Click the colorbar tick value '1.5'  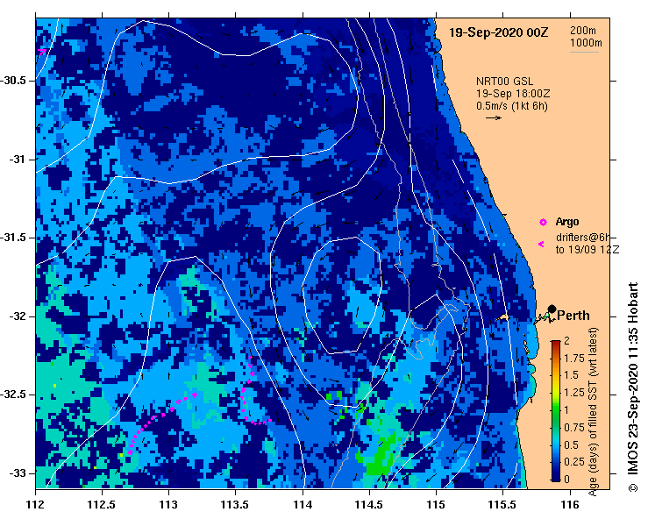pyautogui.click(x=571, y=375)
